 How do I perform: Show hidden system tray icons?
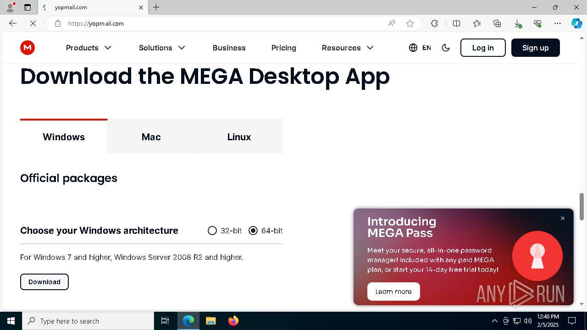495,321
